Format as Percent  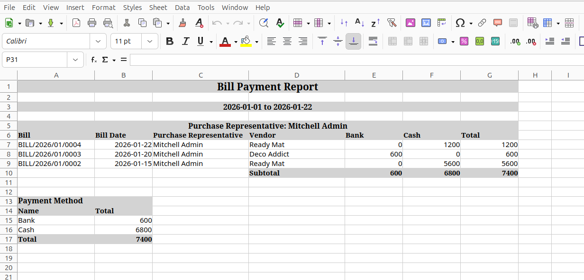tap(464, 41)
